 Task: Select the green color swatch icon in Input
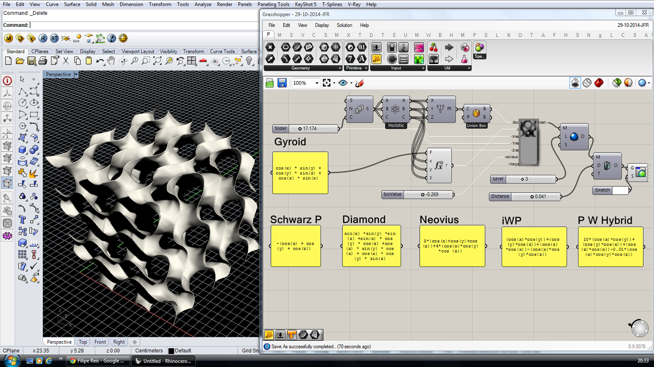(x=419, y=59)
